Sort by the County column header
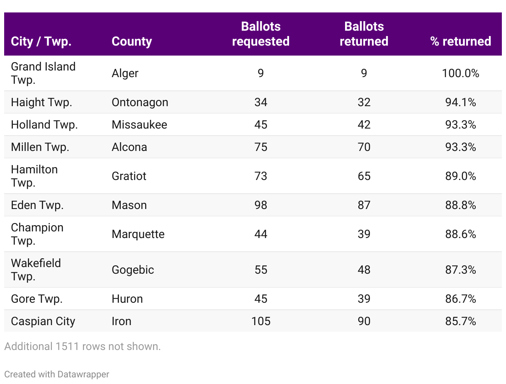The width and height of the screenshot is (506, 384). tap(132, 41)
